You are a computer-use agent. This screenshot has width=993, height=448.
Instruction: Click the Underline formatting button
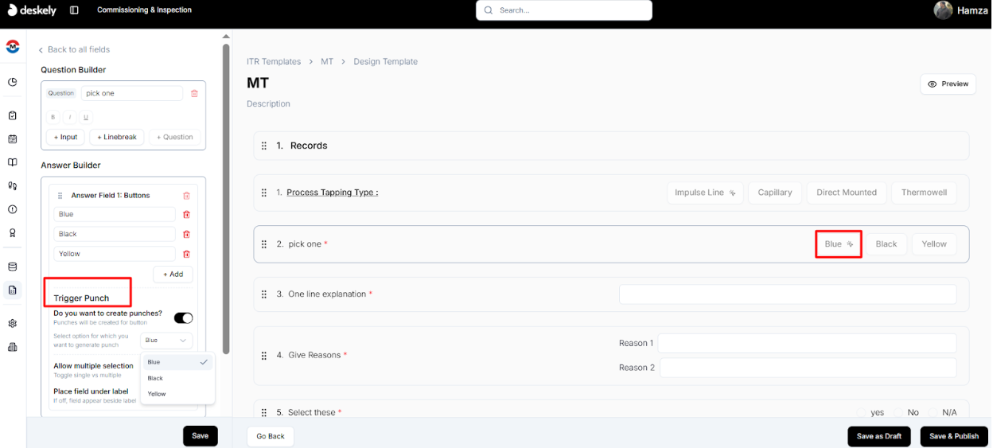coord(86,117)
